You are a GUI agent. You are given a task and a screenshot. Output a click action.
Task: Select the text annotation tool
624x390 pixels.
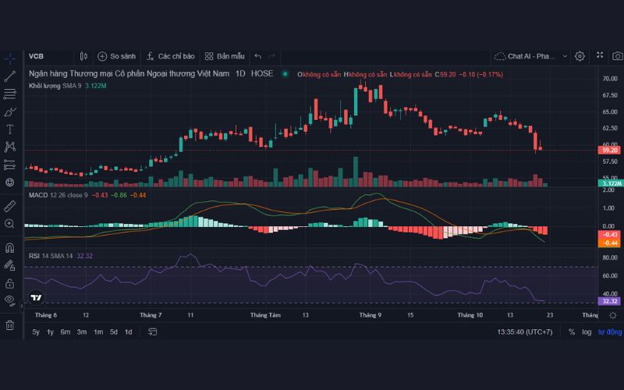pos(10,129)
